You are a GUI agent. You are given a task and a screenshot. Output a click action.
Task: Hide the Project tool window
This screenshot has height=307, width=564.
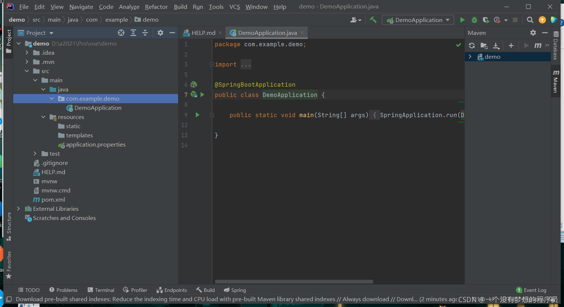[x=172, y=33]
